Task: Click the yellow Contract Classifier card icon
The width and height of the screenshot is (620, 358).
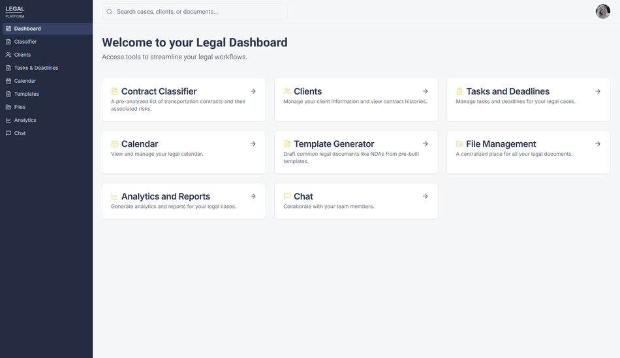Action: (x=114, y=92)
